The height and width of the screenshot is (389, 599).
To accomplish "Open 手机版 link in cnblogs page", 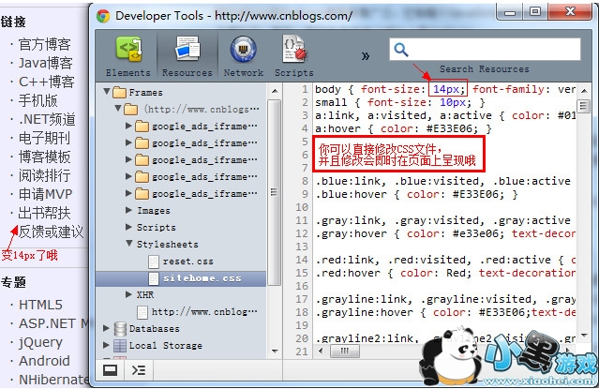I will [x=38, y=100].
